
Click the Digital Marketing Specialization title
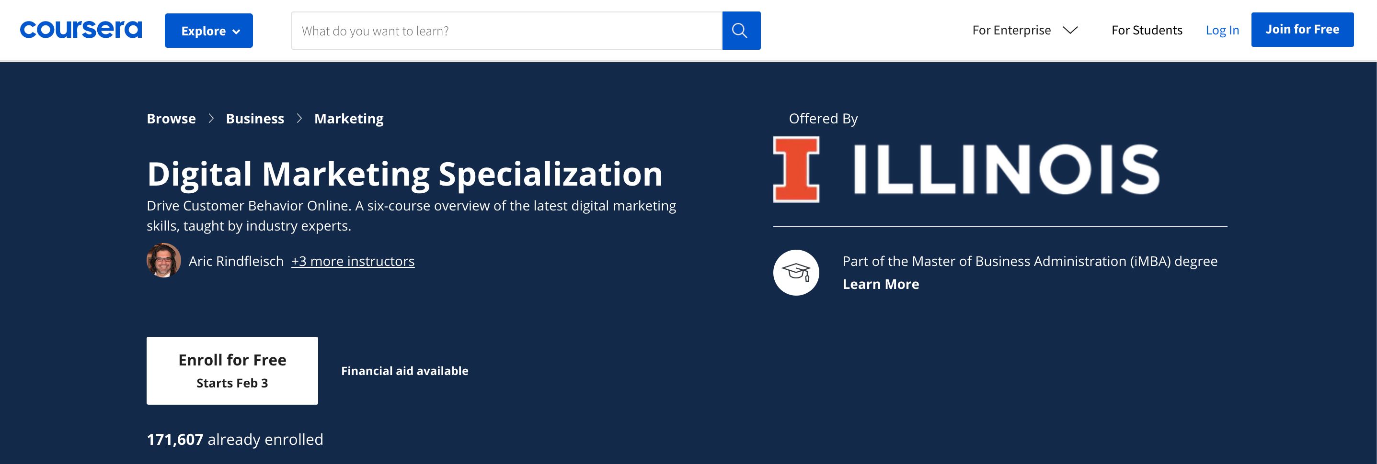pyautogui.click(x=405, y=174)
